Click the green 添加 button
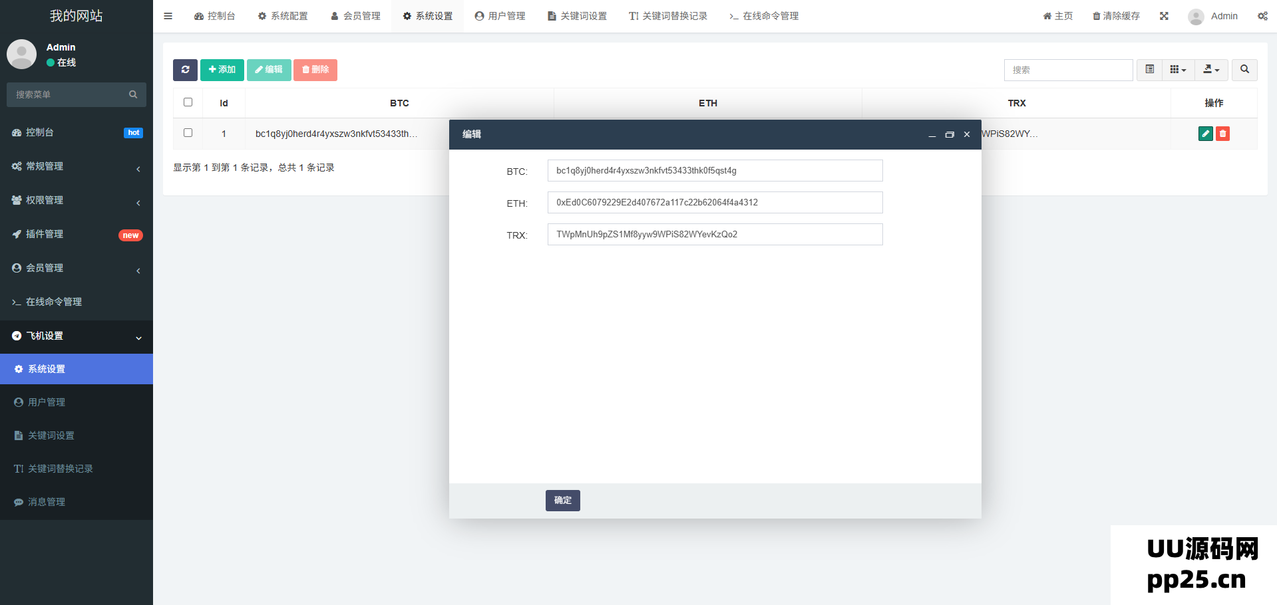Screen dimensions: 1277x605 [222, 70]
